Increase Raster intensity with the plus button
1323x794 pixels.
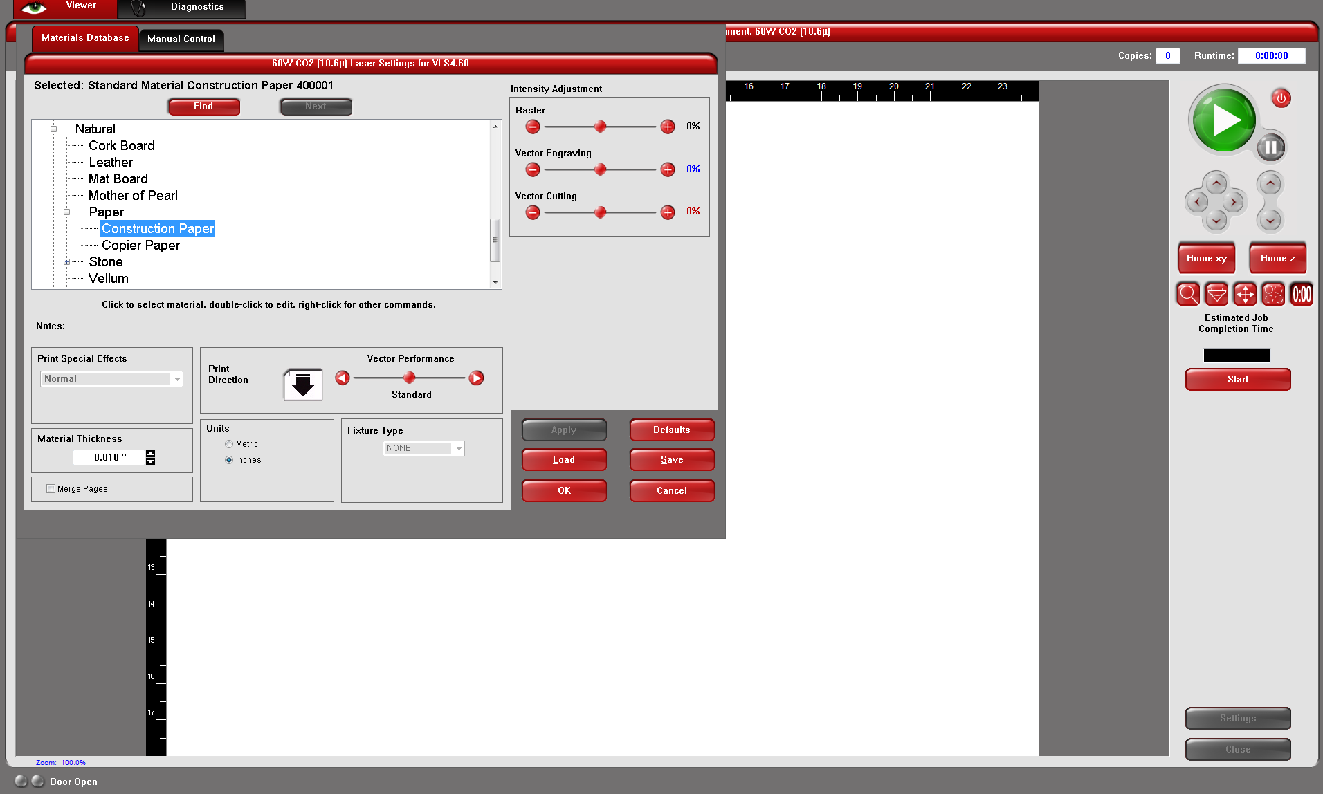[x=668, y=127]
